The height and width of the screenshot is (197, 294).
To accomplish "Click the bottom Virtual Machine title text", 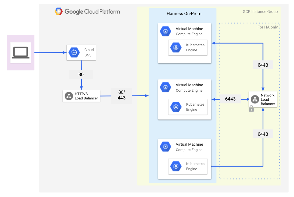I will point(189,145).
